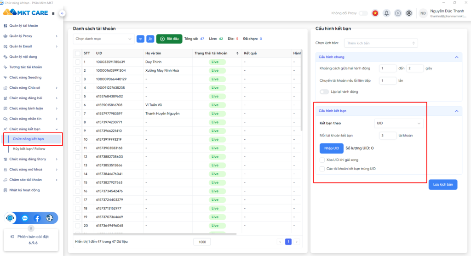Click the Mỗi tài khoản kết bạn number field

coord(388,136)
